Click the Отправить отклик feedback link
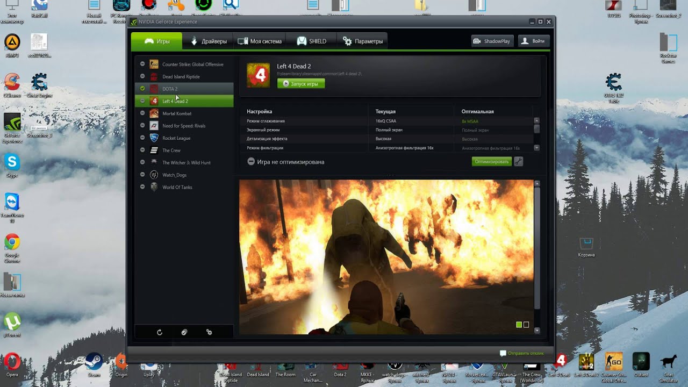The width and height of the screenshot is (688, 387). point(521,353)
